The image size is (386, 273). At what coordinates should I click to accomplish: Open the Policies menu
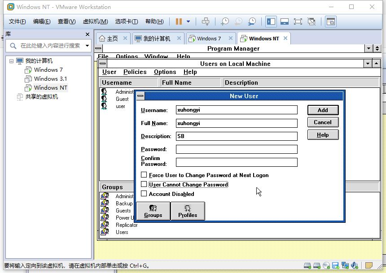[135, 72]
